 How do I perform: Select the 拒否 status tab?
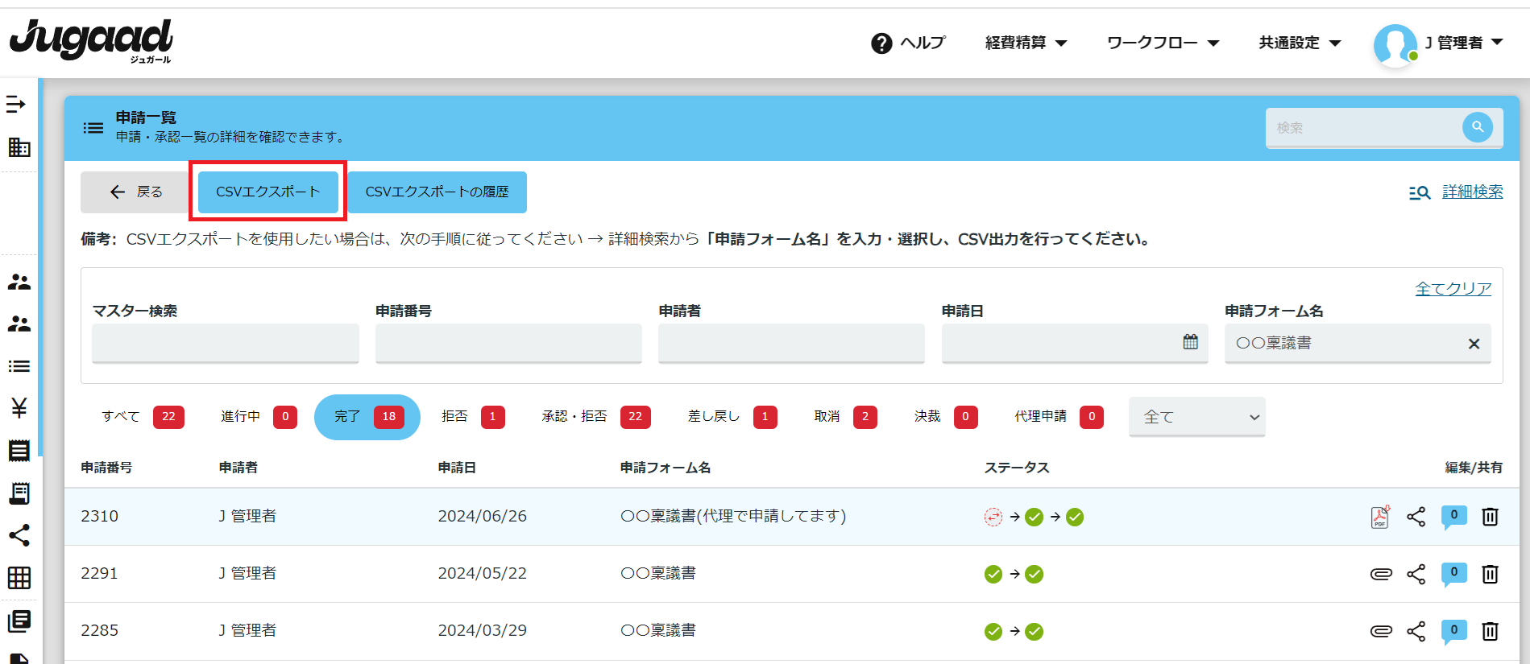473,416
